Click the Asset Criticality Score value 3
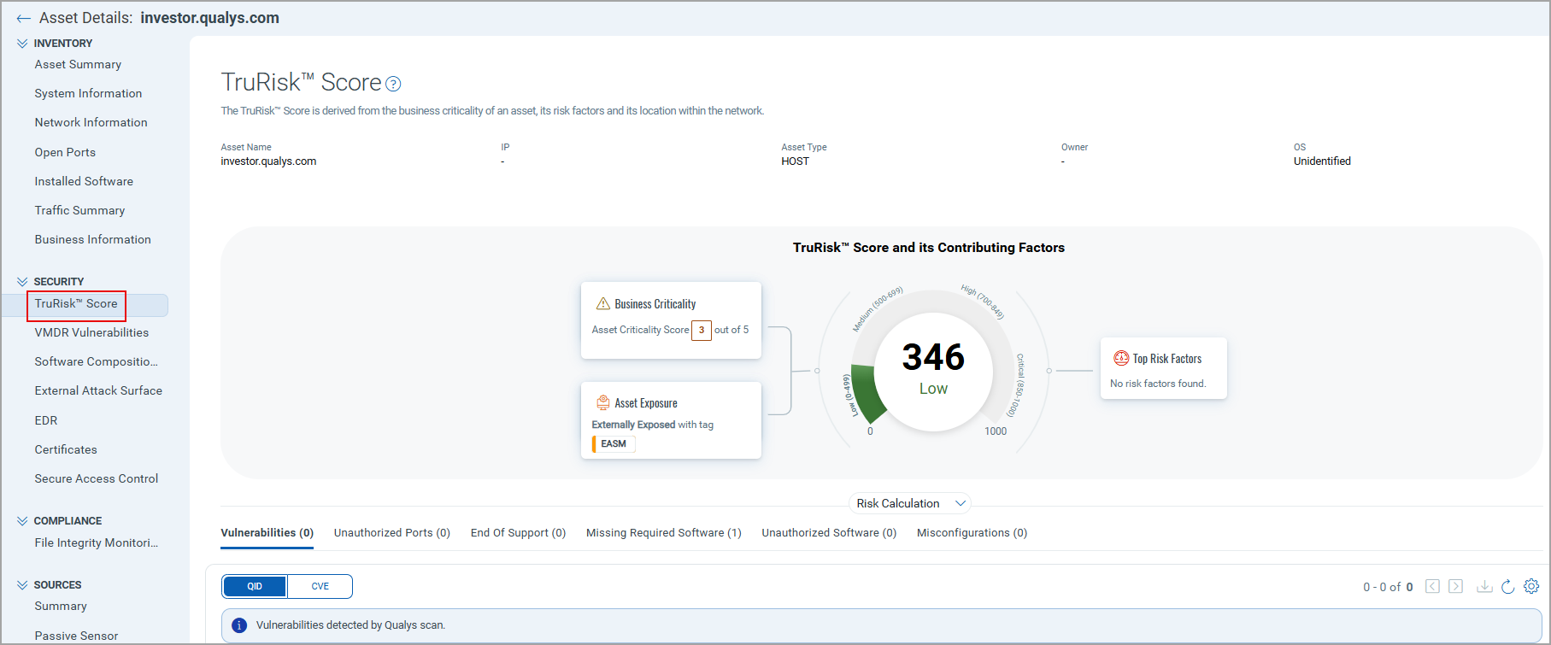The height and width of the screenshot is (645, 1551). click(x=702, y=330)
